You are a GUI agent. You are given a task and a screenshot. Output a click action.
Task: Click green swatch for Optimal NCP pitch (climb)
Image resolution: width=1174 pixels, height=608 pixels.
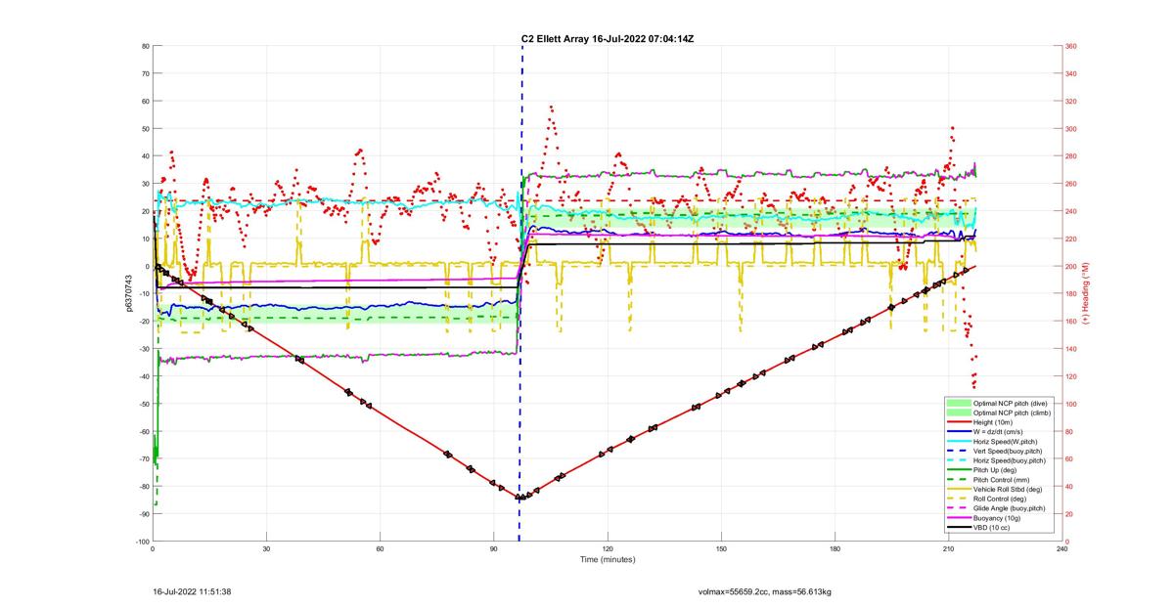(959, 413)
